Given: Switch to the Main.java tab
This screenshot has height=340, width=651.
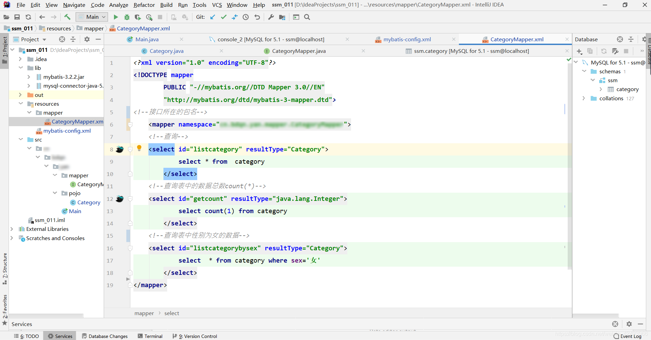Looking at the screenshot, I should pos(147,39).
